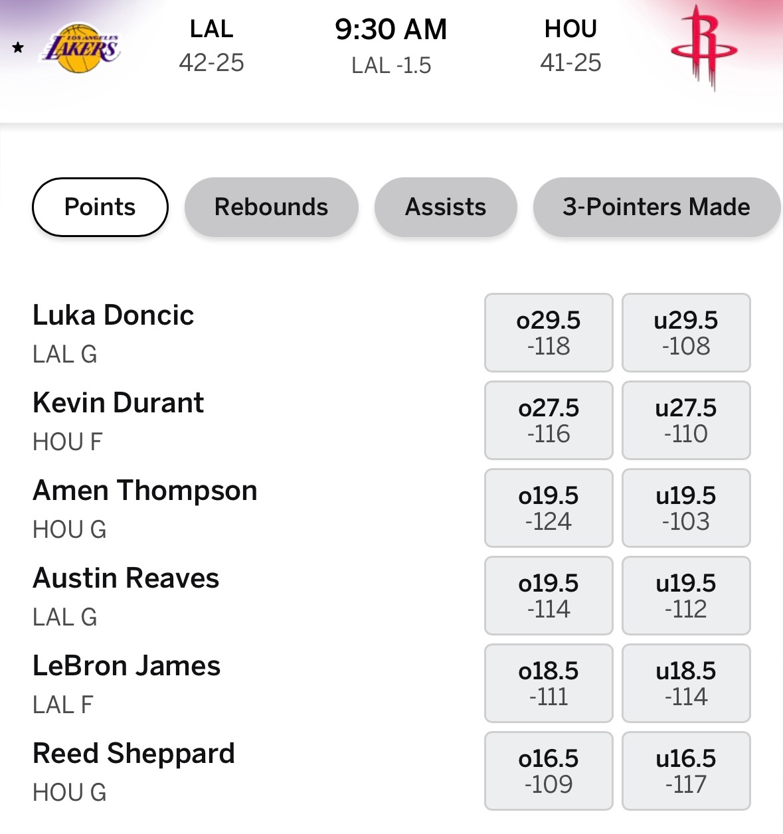
Task: Open the Lakers team logo
Action: pos(81,48)
